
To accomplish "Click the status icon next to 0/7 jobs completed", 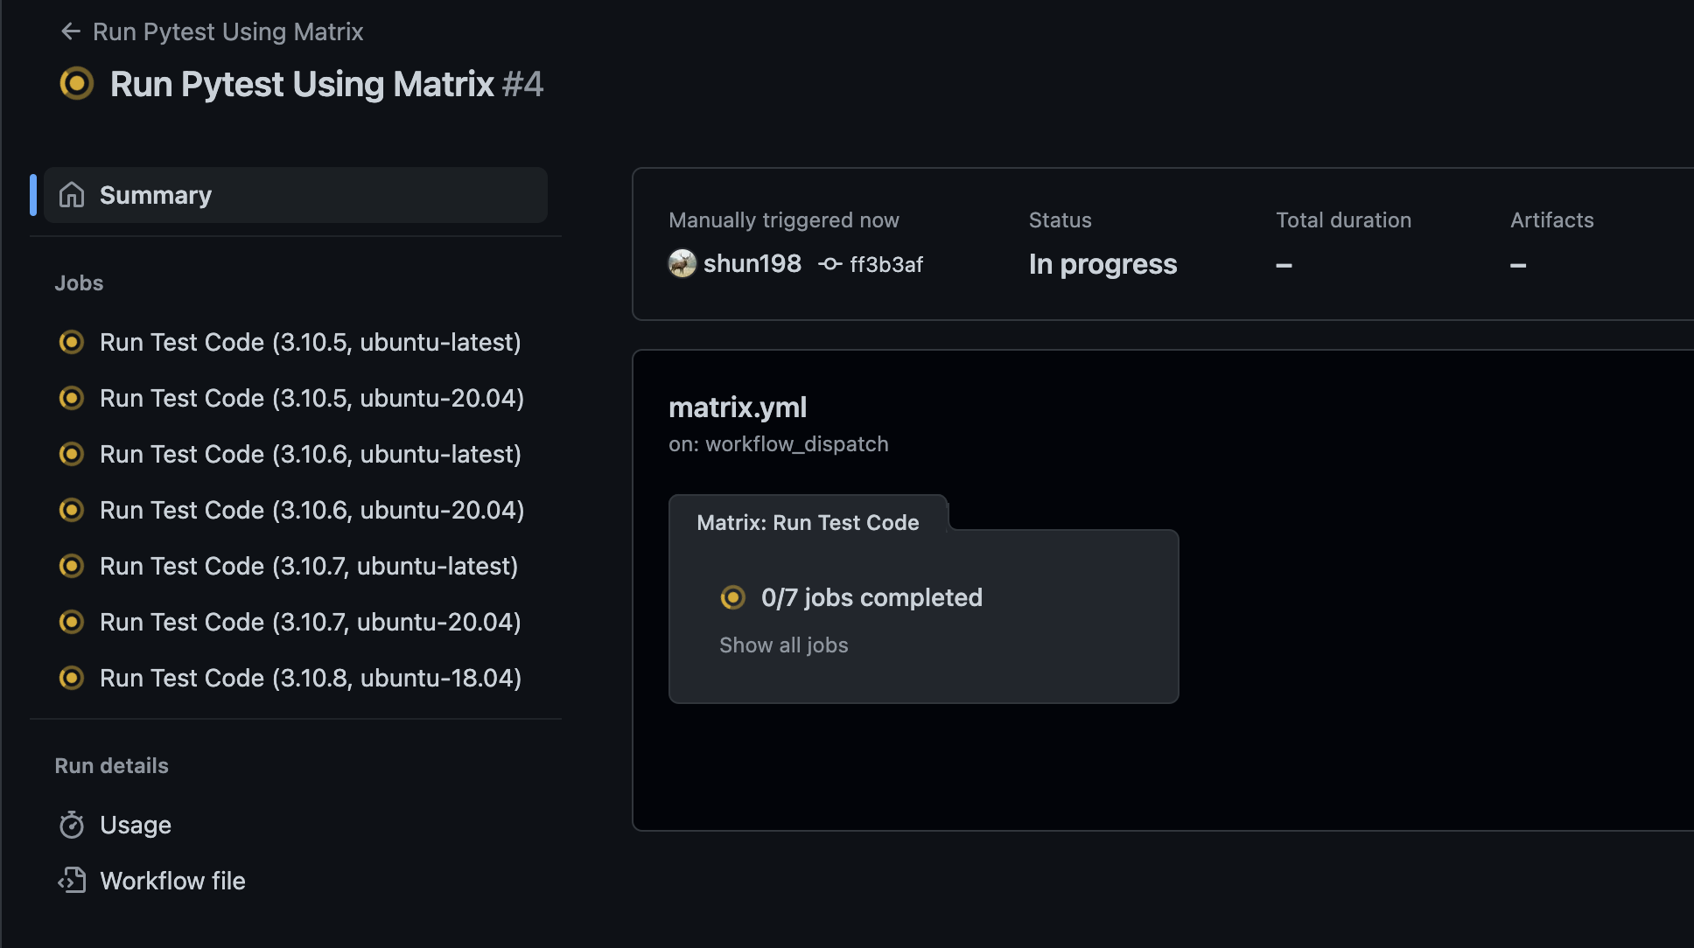I will pyautogui.click(x=732, y=597).
